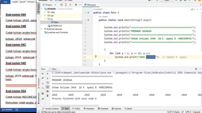Screen dimensions: 202x113
Task: Open the Terminal tool tab
Action: click(103, 109)
